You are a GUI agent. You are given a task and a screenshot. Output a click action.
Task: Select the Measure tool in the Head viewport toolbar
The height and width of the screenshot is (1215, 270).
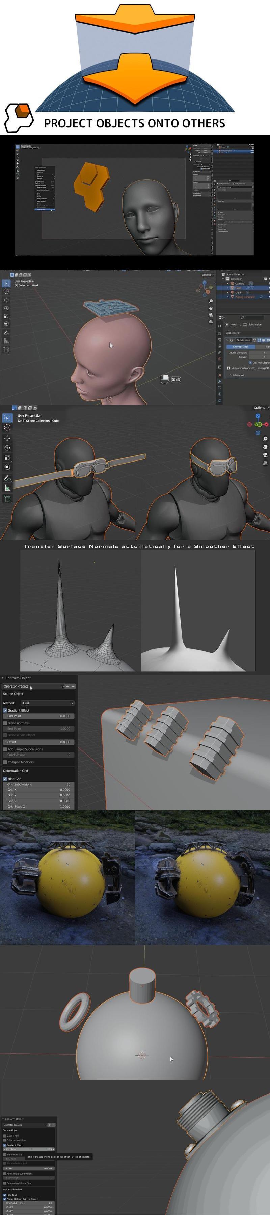pyautogui.click(x=6, y=340)
